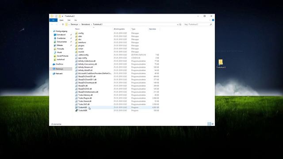
Task: Open the Help icon in ribbon
Action: 213,20
